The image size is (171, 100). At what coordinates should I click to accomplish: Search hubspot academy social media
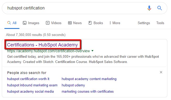point(30,92)
